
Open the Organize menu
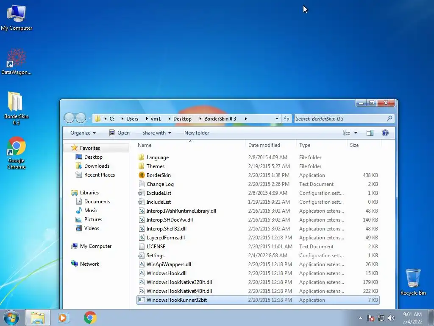(x=83, y=133)
